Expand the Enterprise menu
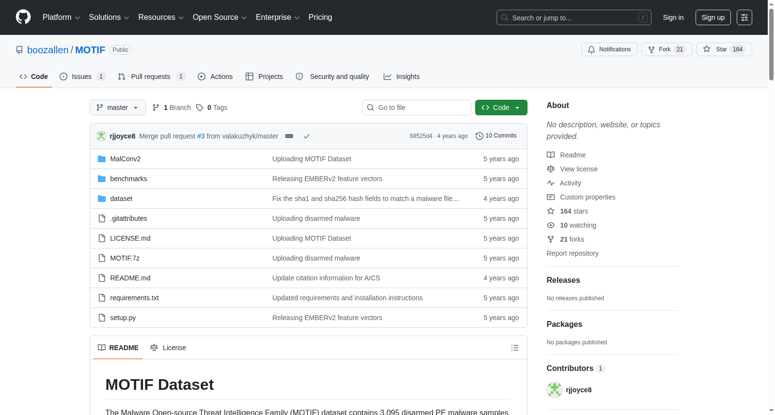This screenshot has height=415, width=775. [x=278, y=17]
